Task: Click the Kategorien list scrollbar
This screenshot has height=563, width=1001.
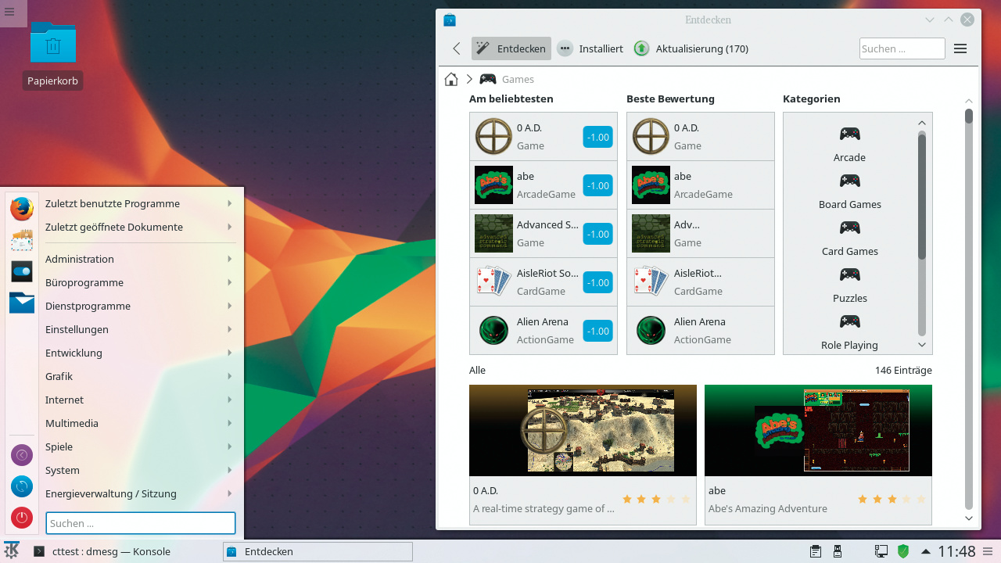Action: [x=922, y=195]
